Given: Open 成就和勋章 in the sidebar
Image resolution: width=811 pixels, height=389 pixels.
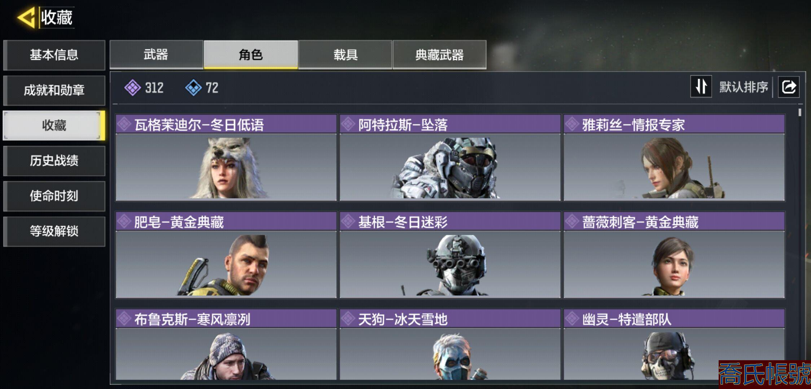Looking at the screenshot, I should [x=54, y=90].
